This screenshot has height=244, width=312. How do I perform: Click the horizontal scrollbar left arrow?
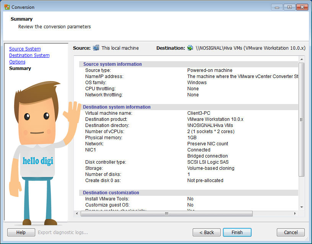point(77,213)
